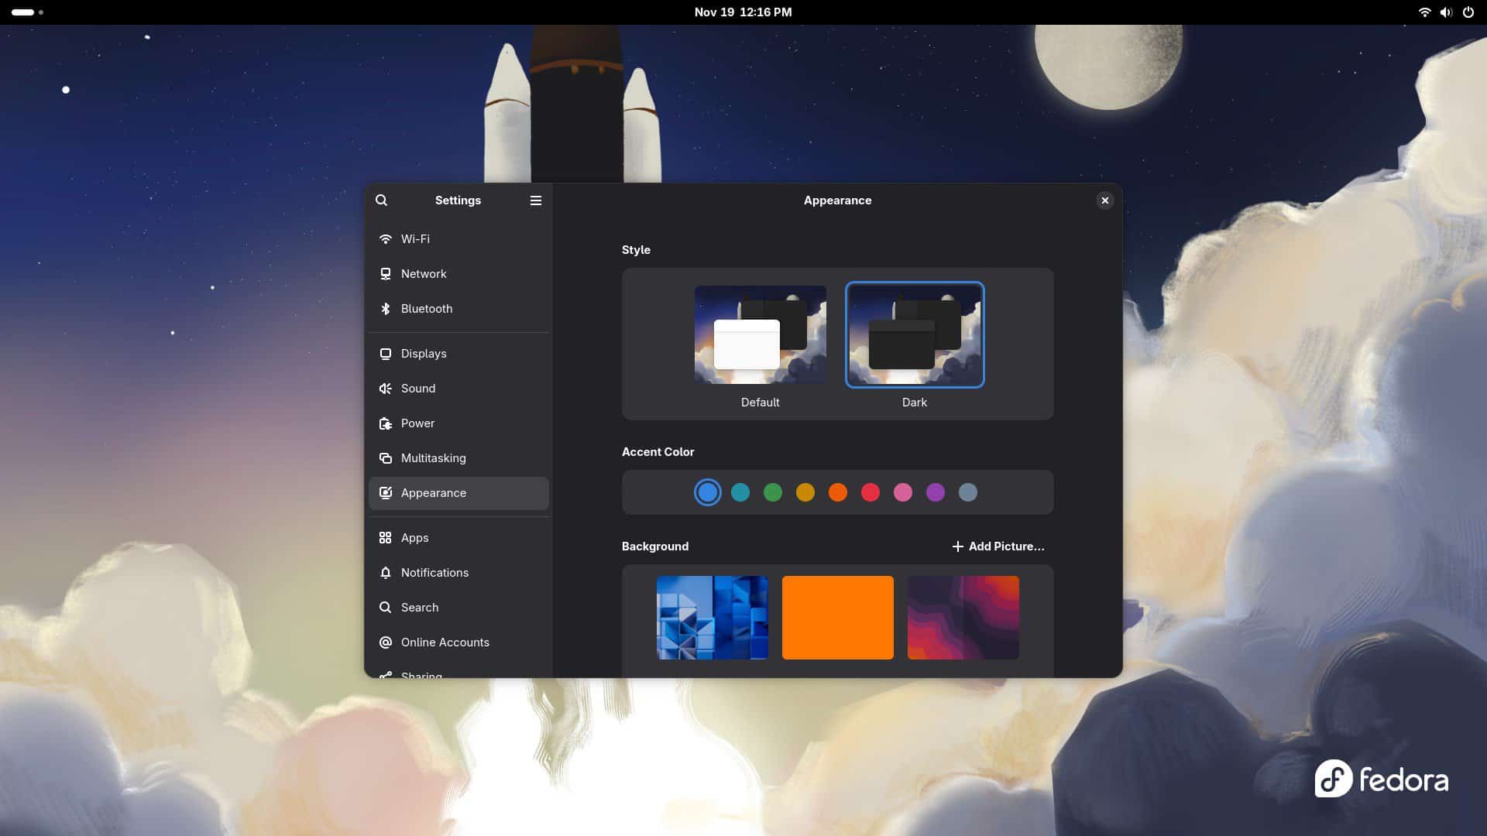Click the Multitasking icon in the sidebar
Viewport: 1487px width, 836px height.
tap(385, 458)
